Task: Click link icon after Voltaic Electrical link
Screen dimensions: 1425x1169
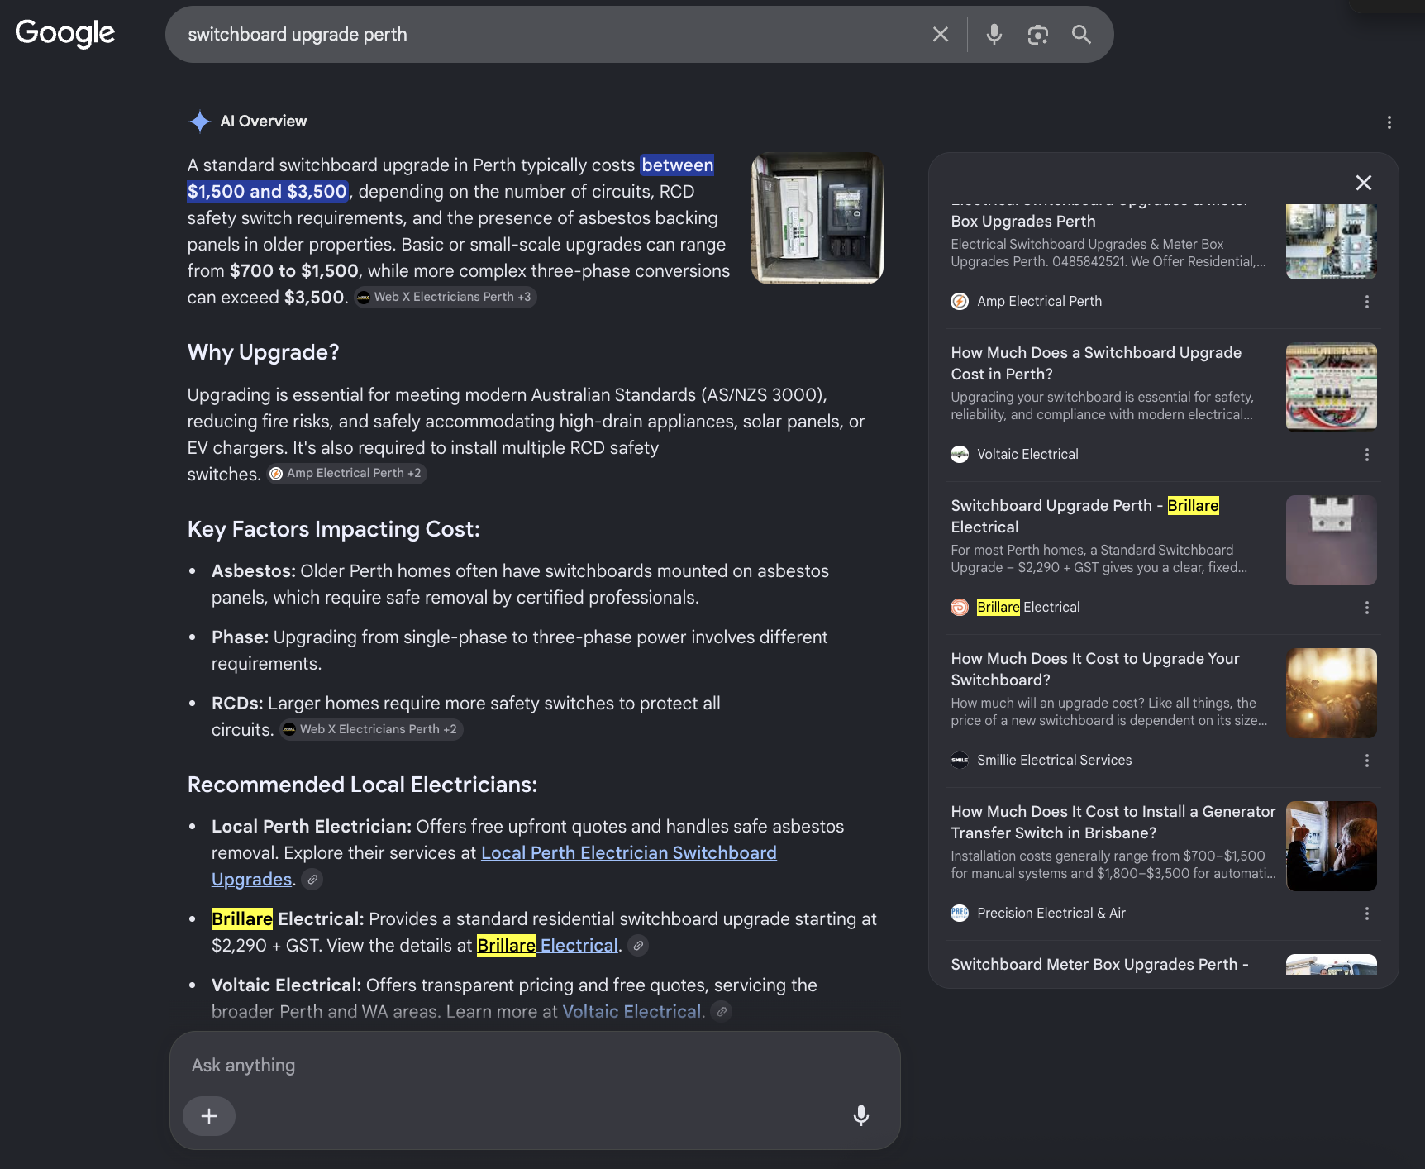Action: click(722, 1012)
